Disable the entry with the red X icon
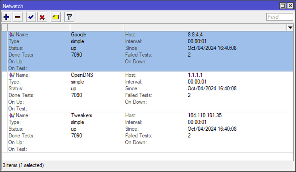Viewport: 296px width, 172px height. click(x=42, y=17)
